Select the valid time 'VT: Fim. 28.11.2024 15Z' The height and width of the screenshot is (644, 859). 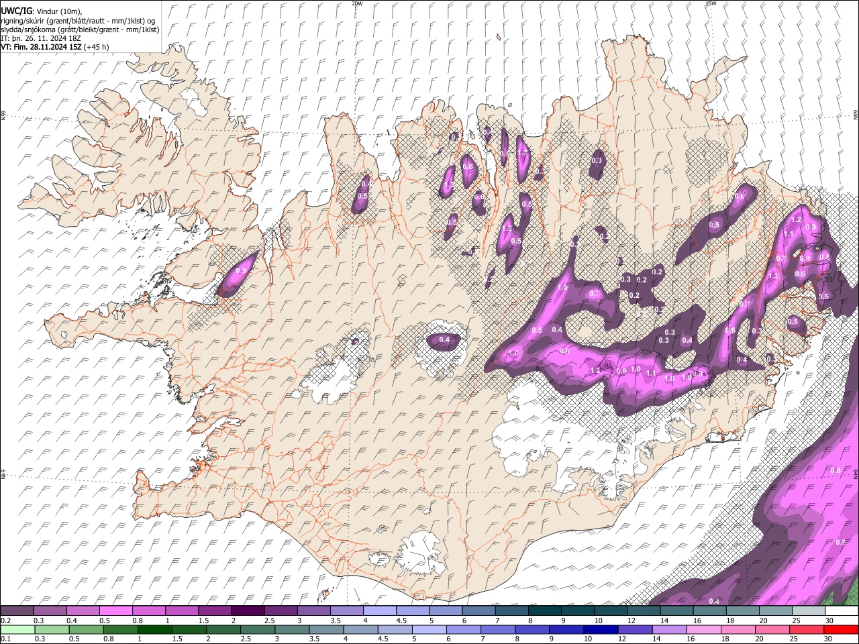tap(42, 47)
